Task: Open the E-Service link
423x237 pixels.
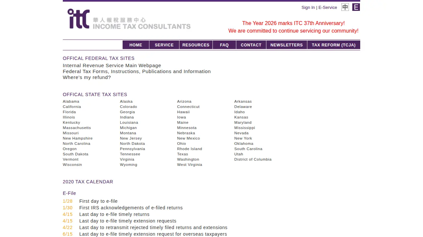Action: point(328,7)
